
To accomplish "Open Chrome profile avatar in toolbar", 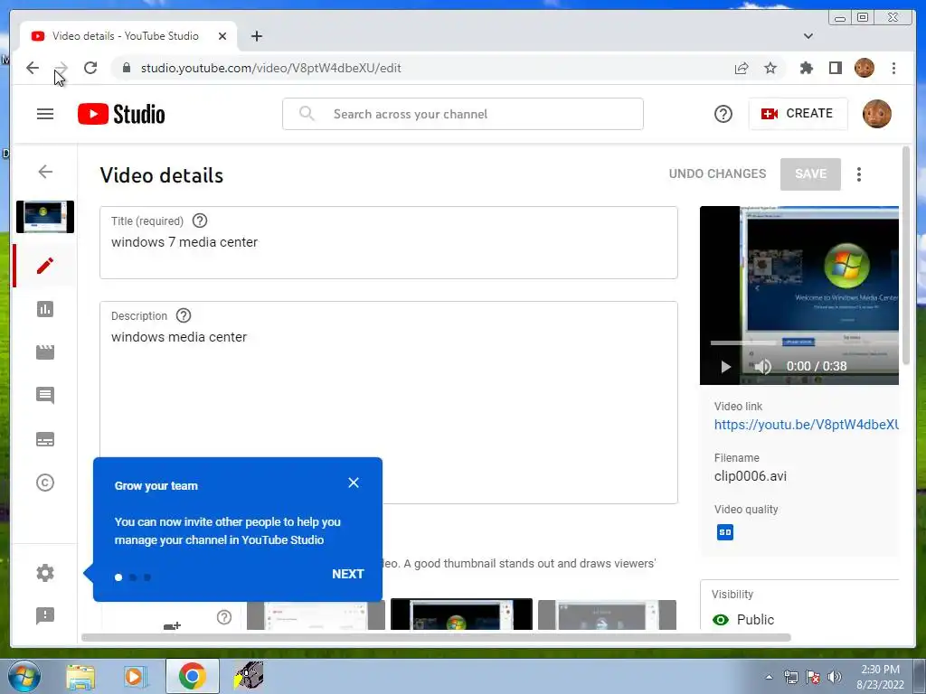I will click(x=865, y=68).
